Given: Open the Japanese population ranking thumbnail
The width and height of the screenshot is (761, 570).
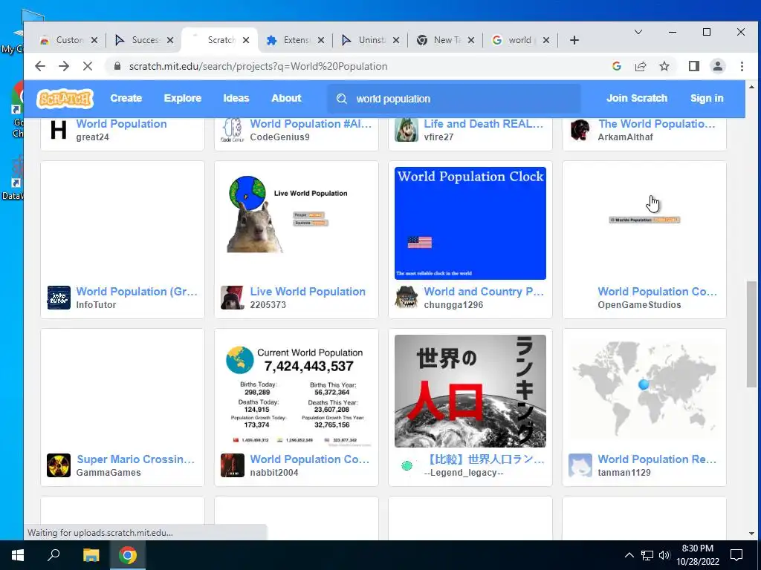Looking at the screenshot, I should 470,391.
